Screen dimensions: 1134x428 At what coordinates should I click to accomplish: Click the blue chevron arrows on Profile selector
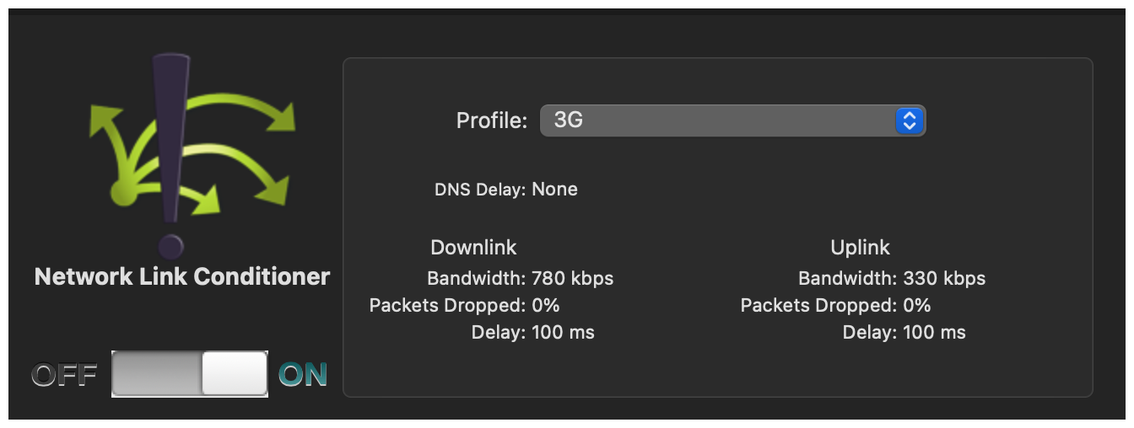click(x=909, y=120)
